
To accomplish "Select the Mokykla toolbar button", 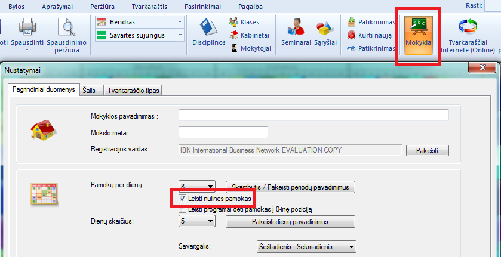I will 419,34.
